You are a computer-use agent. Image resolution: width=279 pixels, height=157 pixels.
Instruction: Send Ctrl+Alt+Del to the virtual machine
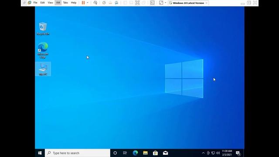tap(95, 3)
